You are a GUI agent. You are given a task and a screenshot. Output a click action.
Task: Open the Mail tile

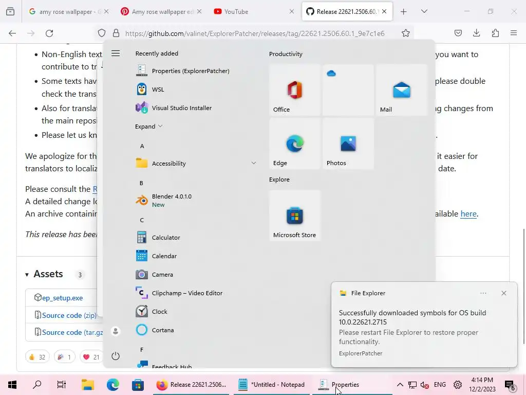[402, 90]
